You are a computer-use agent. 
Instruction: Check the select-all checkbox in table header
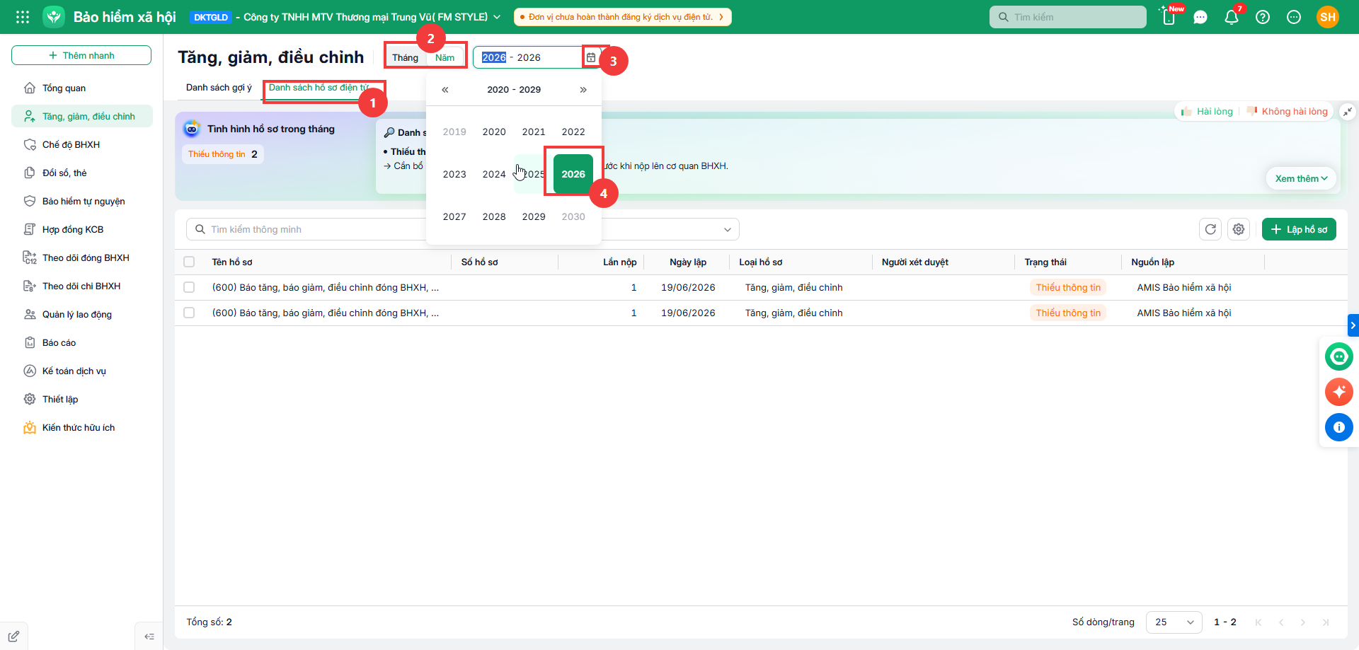click(189, 262)
